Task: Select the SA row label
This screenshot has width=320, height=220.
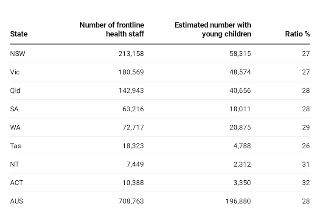Action: coord(14,109)
